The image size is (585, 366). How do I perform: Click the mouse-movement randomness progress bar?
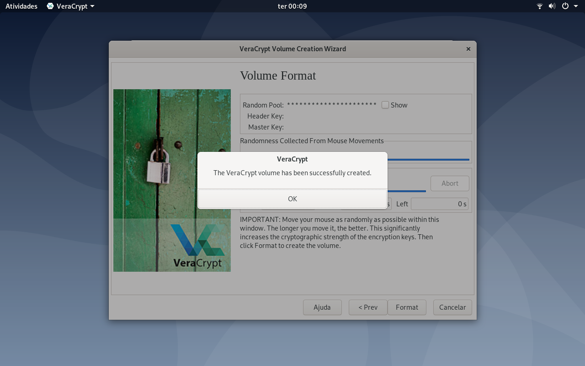coord(428,160)
